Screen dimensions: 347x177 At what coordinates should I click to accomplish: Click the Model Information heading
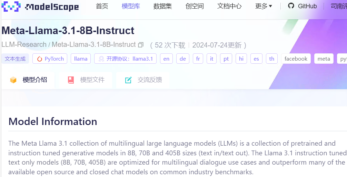[x=53, y=122]
